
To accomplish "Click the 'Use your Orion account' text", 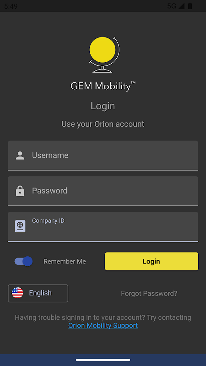I will [103, 124].
